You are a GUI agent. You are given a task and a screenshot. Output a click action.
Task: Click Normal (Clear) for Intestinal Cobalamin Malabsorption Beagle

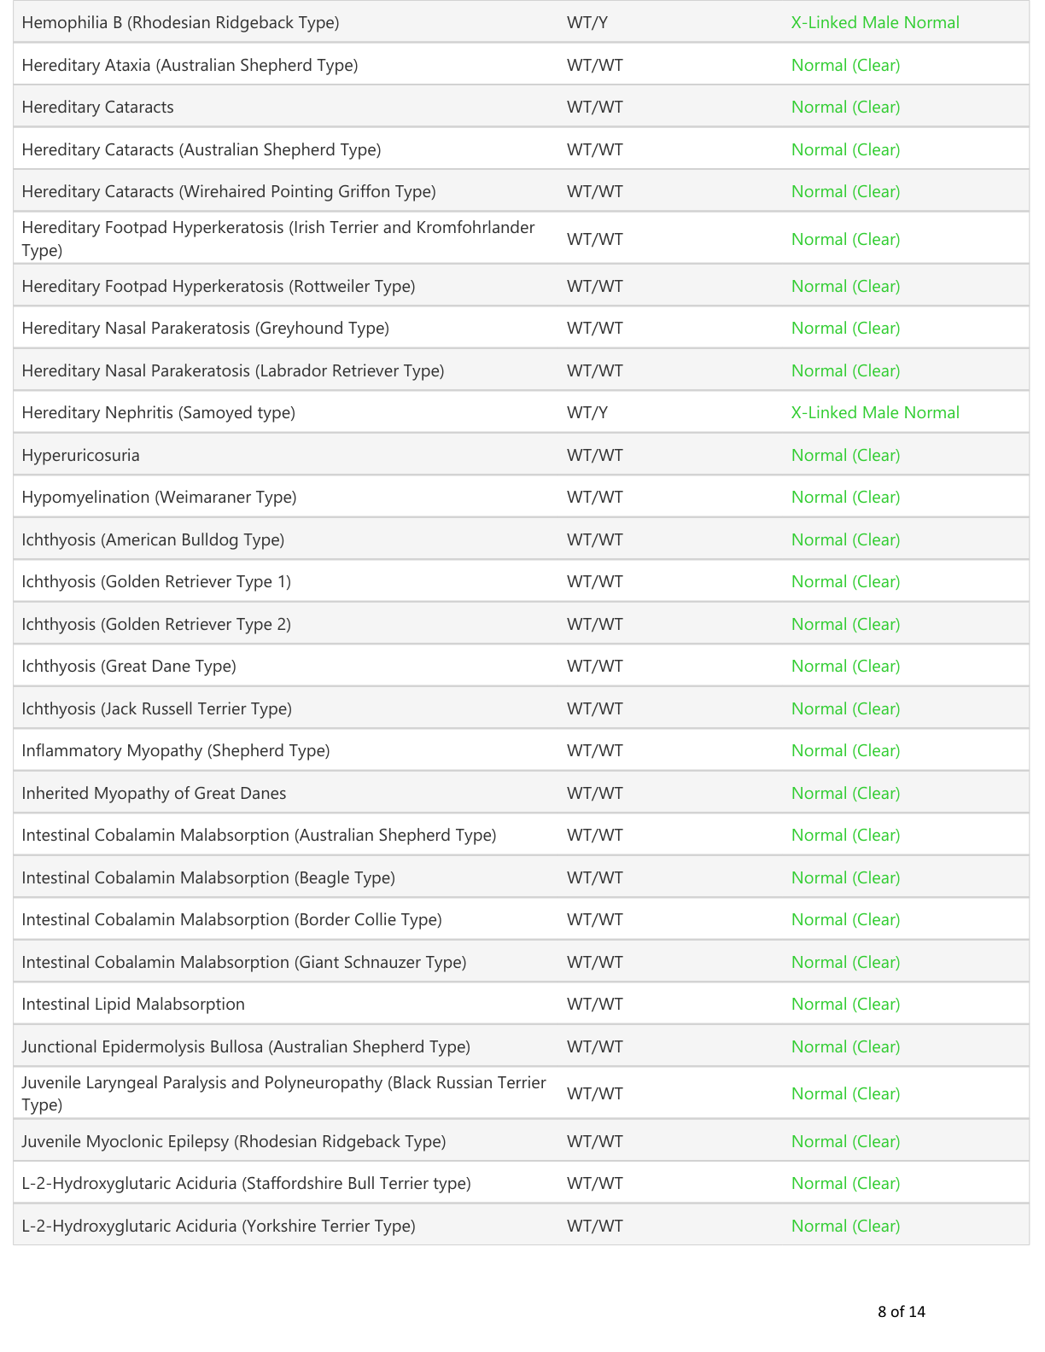point(845,878)
